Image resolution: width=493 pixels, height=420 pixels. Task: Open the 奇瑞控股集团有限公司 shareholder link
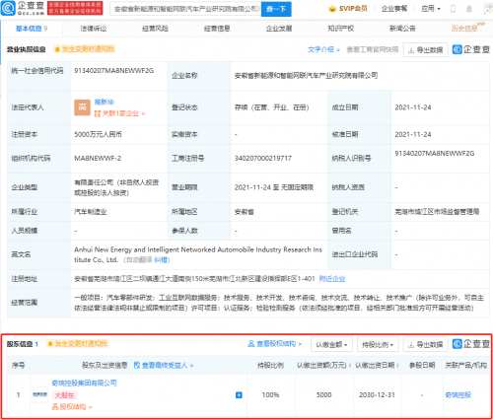click(84, 383)
